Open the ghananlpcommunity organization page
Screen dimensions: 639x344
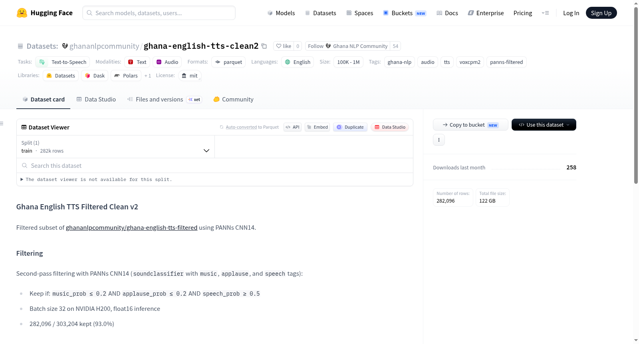point(104,46)
